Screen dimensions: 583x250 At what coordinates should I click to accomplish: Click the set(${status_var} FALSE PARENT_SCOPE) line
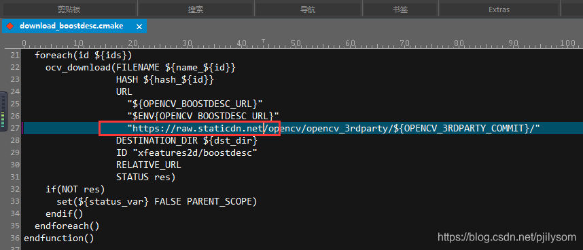pyautogui.click(x=156, y=201)
